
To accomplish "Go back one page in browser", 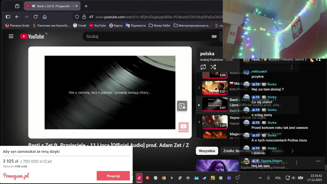I will tap(17, 17).
